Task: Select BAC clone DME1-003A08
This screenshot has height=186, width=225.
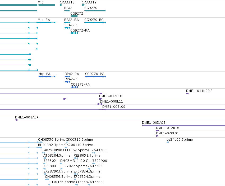Action: (183, 125)
